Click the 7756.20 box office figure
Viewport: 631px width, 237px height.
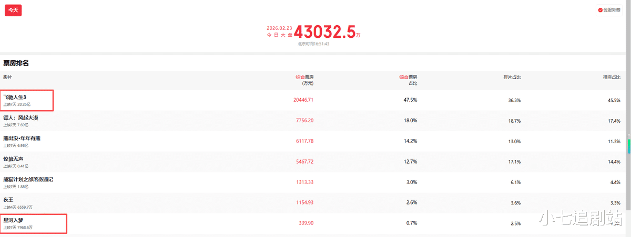pos(304,120)
